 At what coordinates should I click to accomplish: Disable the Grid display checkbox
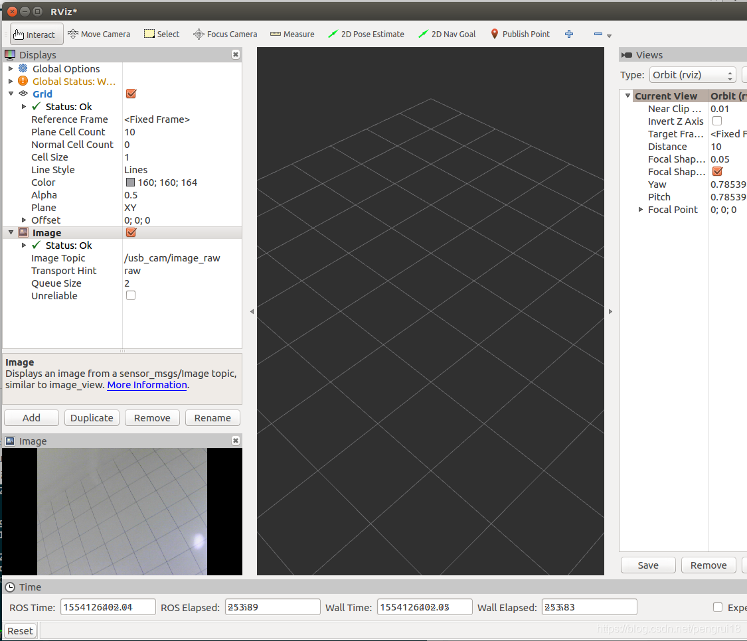[x=131, y=94]
